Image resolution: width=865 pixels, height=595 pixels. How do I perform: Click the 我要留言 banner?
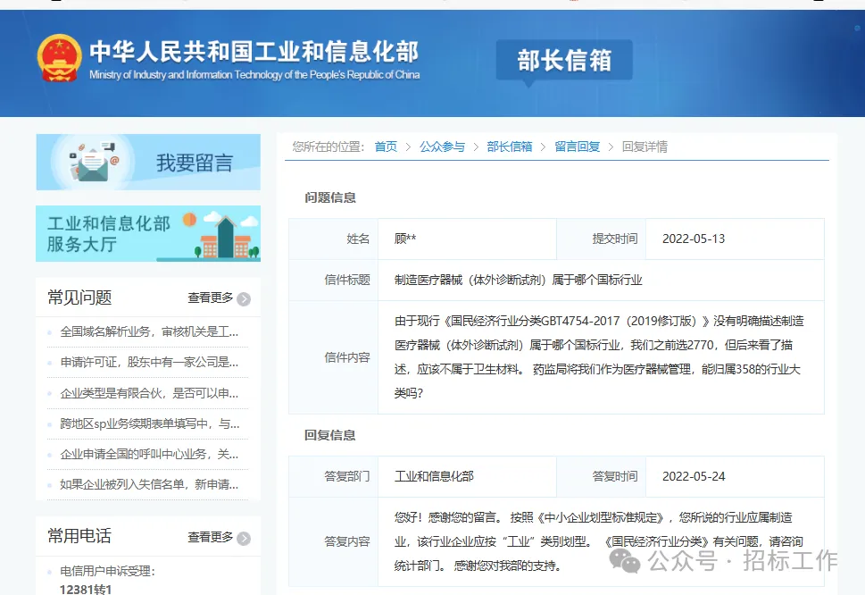[x=148, y=163]
